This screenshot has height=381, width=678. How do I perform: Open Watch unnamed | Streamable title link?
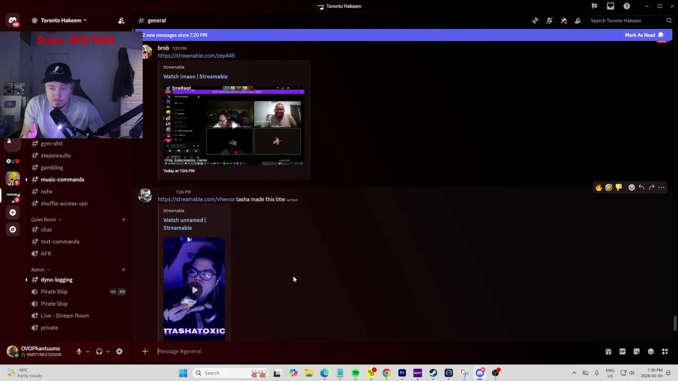(184, 224)
